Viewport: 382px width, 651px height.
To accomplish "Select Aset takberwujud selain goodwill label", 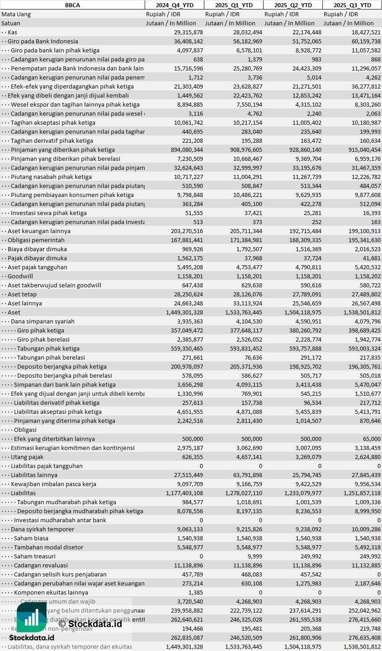I will (54, 285).
